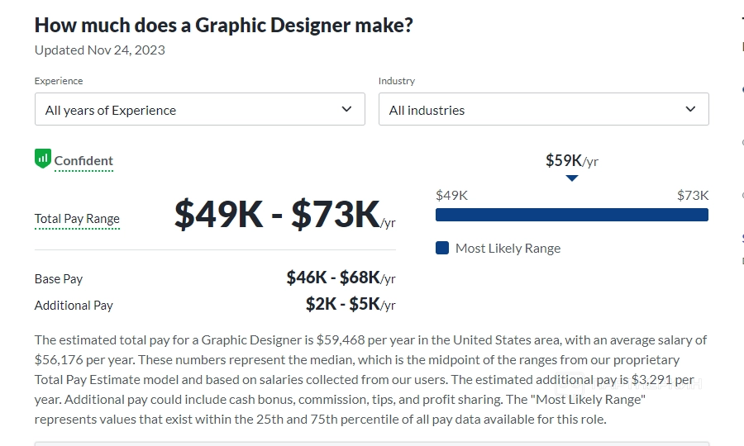Image resolution: width=744 pixels, height=446 pixels.
Task: Click the large $49K - $73K total
Action: point(277,215)
